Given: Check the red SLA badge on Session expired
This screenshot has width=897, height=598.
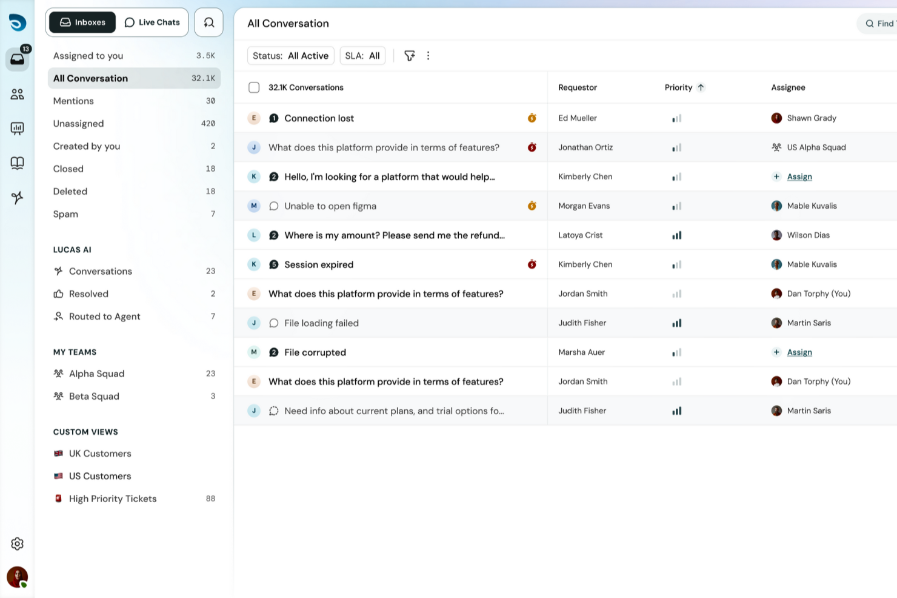Looking at the screenshot, I should tap(532, 264).
